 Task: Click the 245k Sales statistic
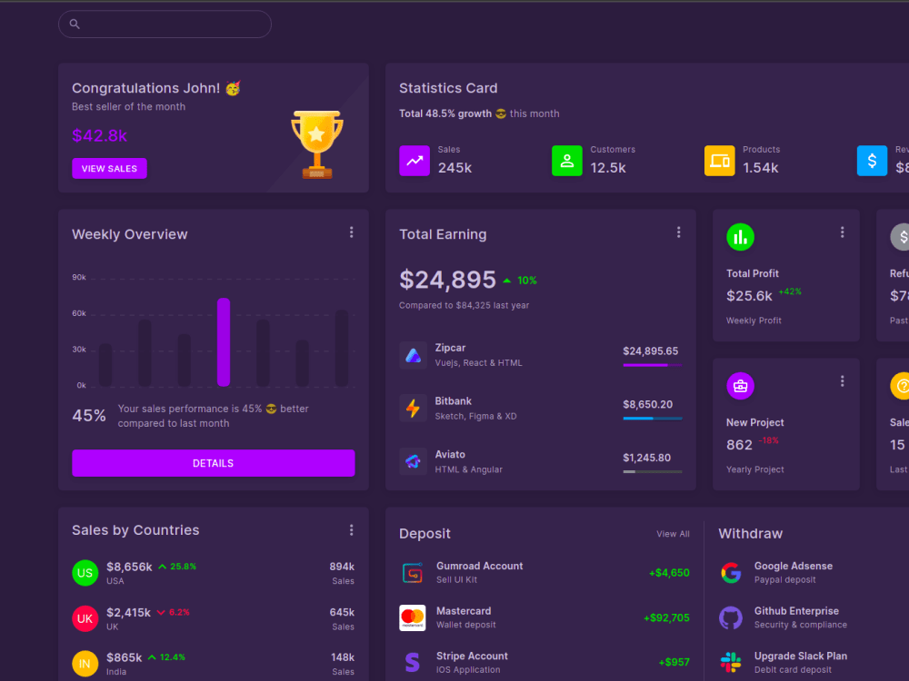(x=454, y=167)
